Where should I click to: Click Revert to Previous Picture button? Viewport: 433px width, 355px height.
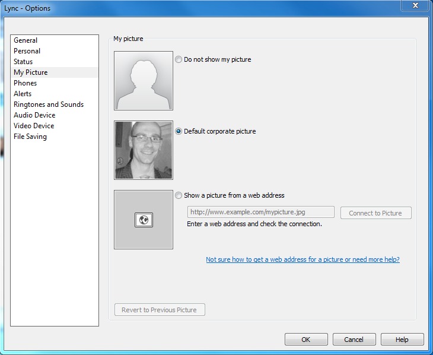[160, 310]
